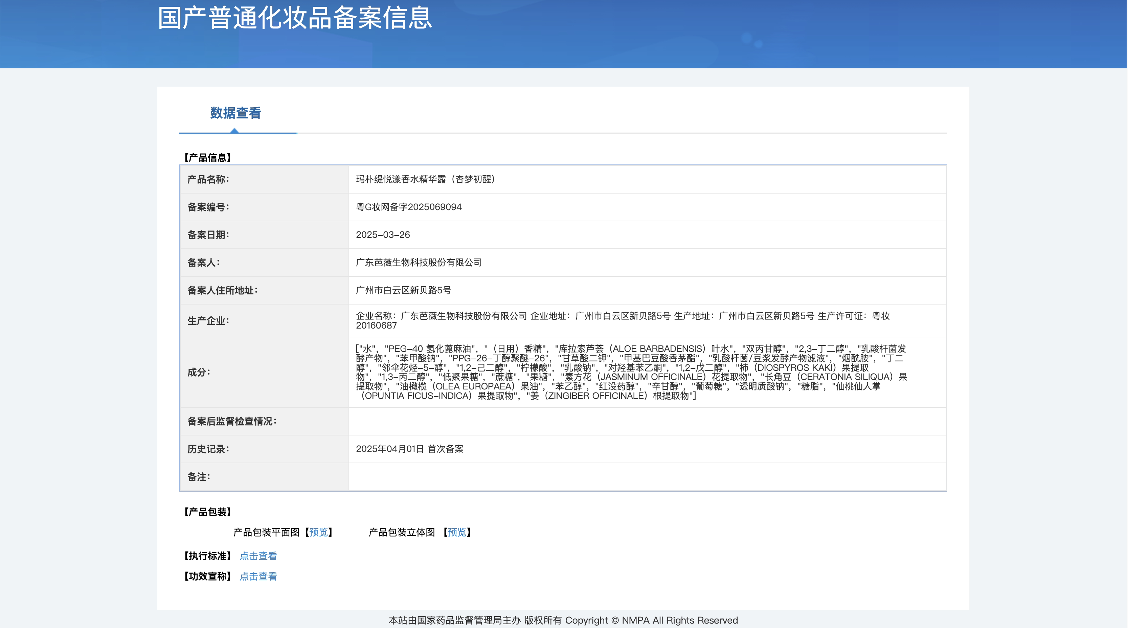Viewport: 1128px width, 628px height.
Task: Click the tab indicator triangle under 数据查看
Action: [235, 131]
